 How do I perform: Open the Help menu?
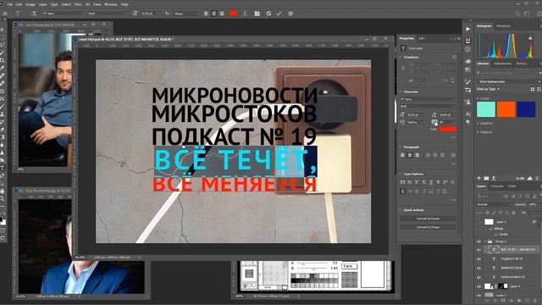click(x=124, y=4)
